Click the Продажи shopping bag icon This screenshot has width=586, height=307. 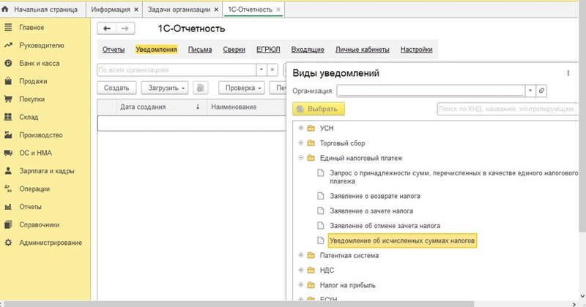pyautogui.click(x=8, y=81)
